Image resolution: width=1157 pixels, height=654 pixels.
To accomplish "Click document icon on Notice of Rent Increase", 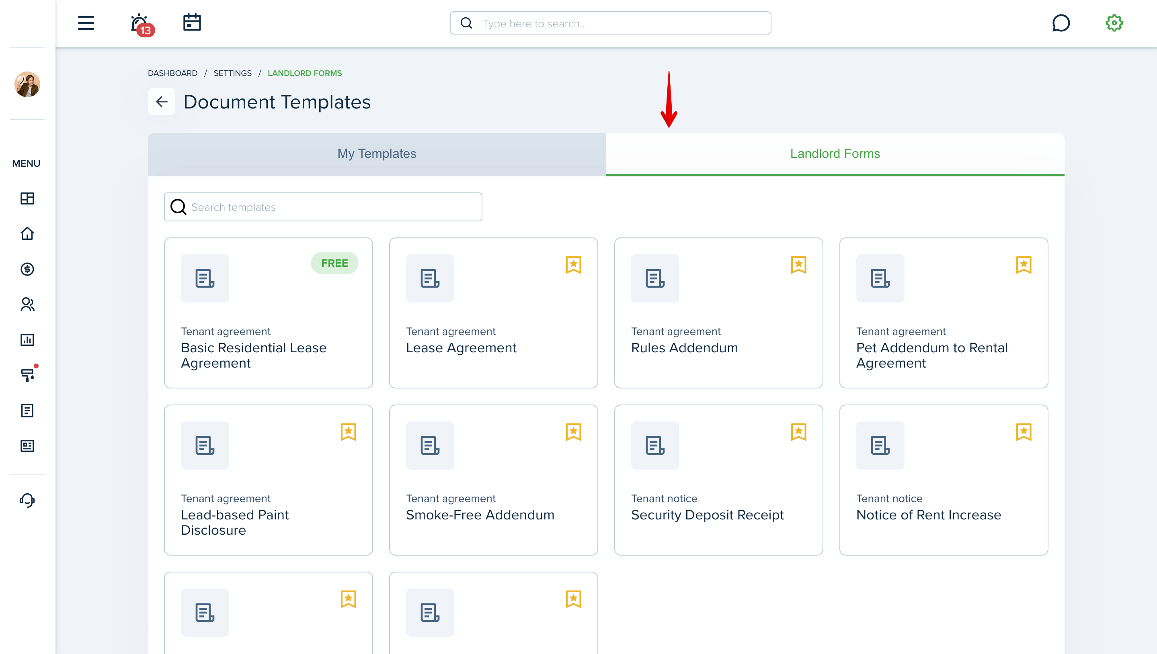I will point(880,446).
